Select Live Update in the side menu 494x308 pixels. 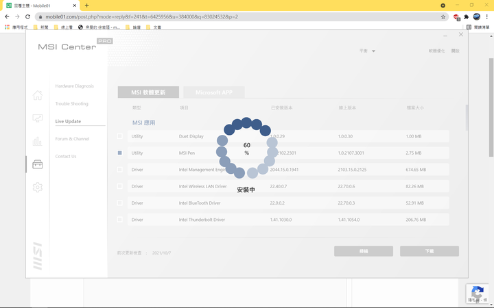coord(68,121)
